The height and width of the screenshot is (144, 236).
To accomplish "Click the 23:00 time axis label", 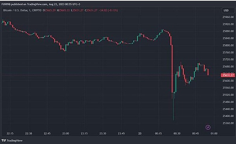I will click(66, 133).
